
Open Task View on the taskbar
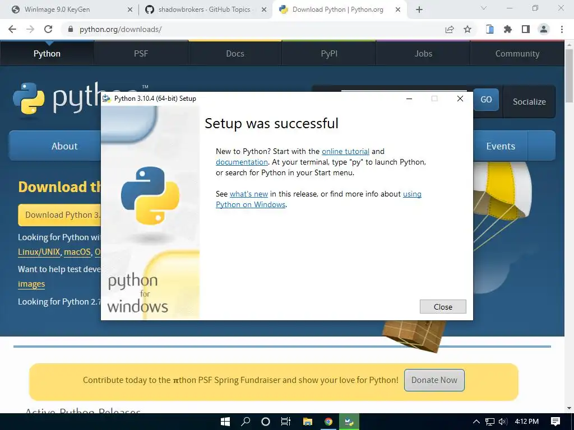click(286, 422)
